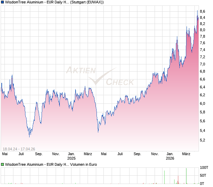Image resolution: width=213 pixels, height=187 pixels.
Task: Click the tallest green volume bar near März 2026
Action: (186, 176)
